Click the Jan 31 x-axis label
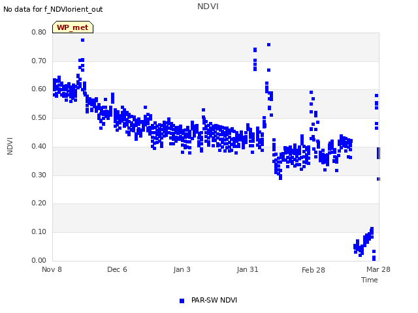This screenshot has height=313, width=418. [248, 269]
